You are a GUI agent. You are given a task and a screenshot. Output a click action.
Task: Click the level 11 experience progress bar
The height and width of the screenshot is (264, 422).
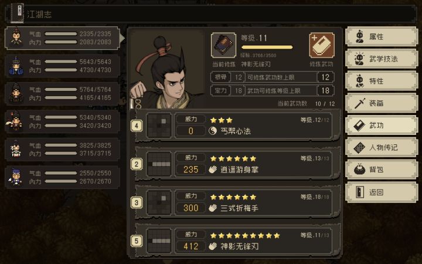pos(267,48)
